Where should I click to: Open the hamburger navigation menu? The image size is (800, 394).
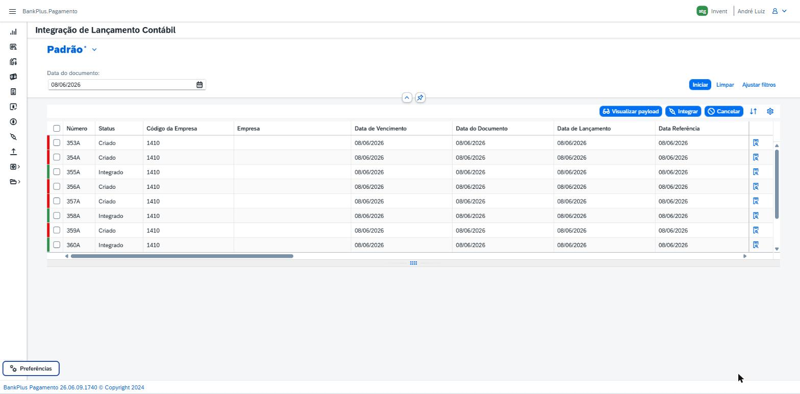[x=12, y=11]
